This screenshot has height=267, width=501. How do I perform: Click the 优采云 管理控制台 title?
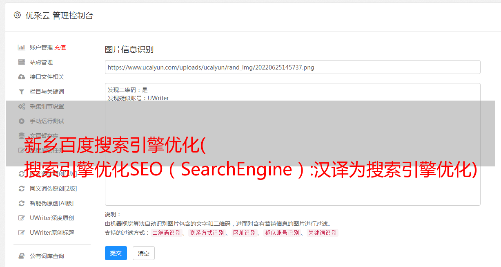(60, 16)
